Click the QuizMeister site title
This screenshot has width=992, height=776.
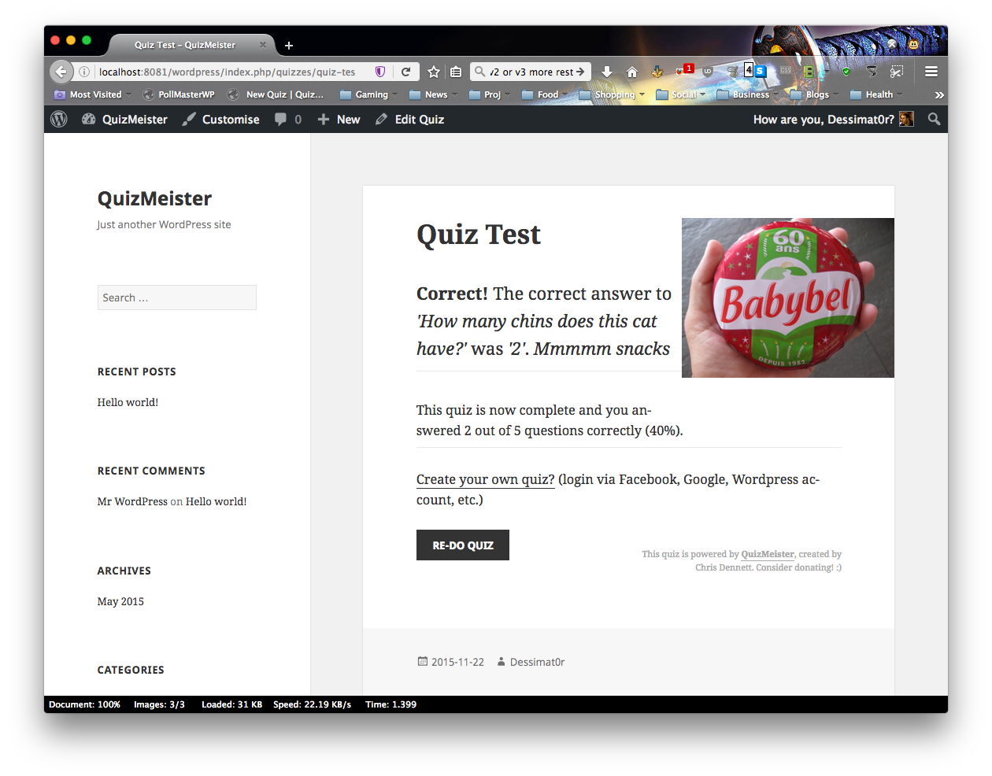[x=154, y=198]
